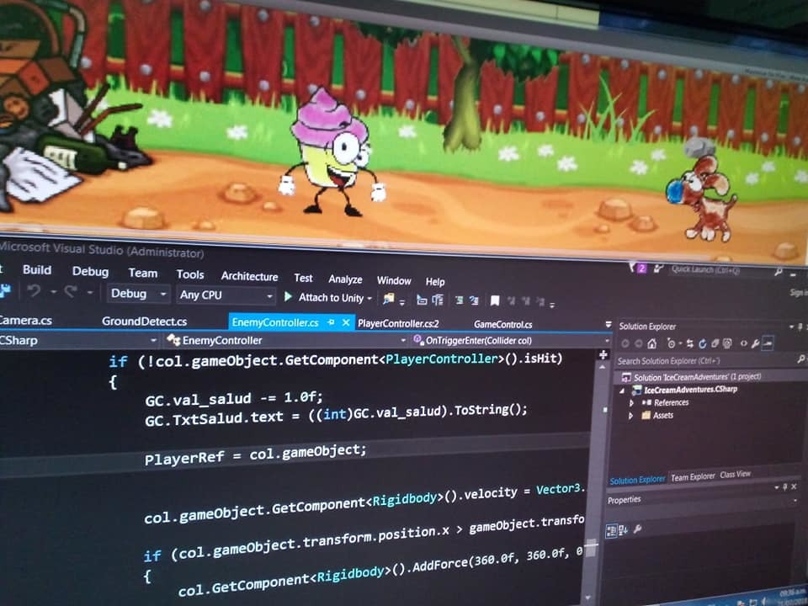This screenshot has height=606, width=808.
Task: Toggle auto-hide pin on Properties panel
Action: coord(784,486)
